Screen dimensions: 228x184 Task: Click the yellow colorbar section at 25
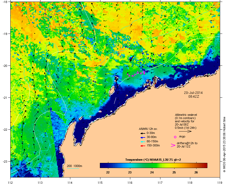pyautogui.click(x=174, y=165)
